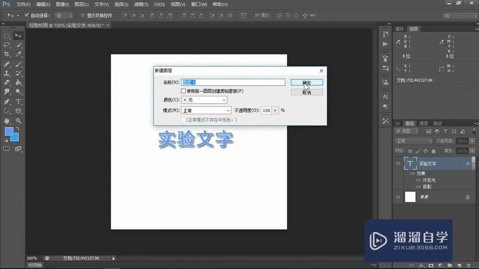Open the 文件(F) menu
The image size is (479, 269).
(24, 4)
